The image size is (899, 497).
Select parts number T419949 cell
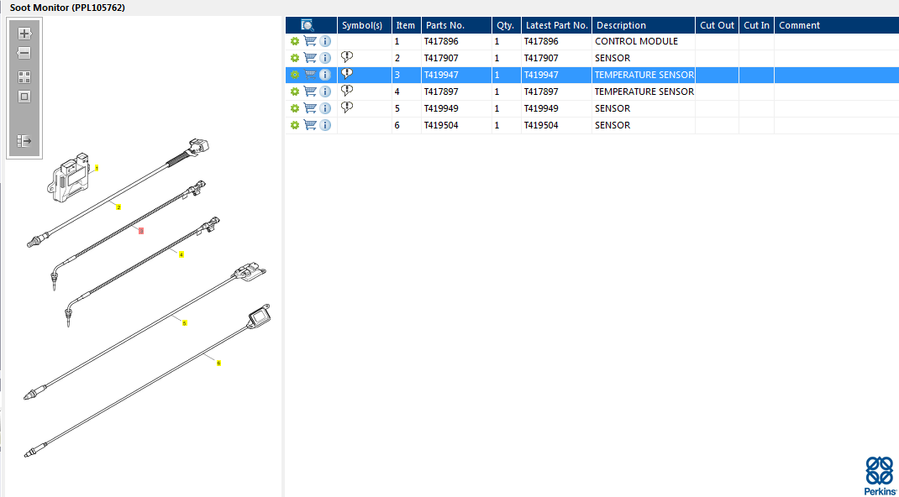tap(456, 108)
